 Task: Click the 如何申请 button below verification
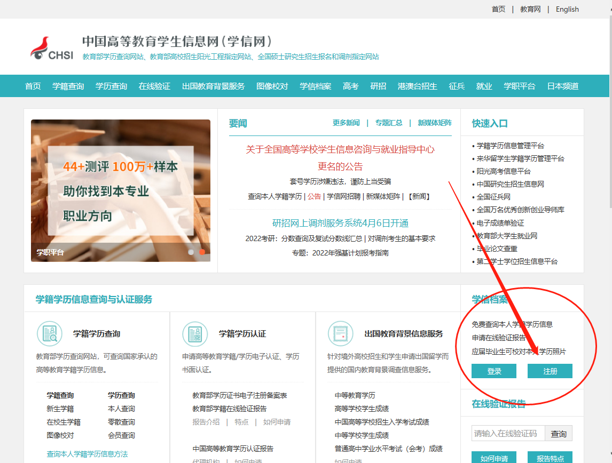click(494, 458)
